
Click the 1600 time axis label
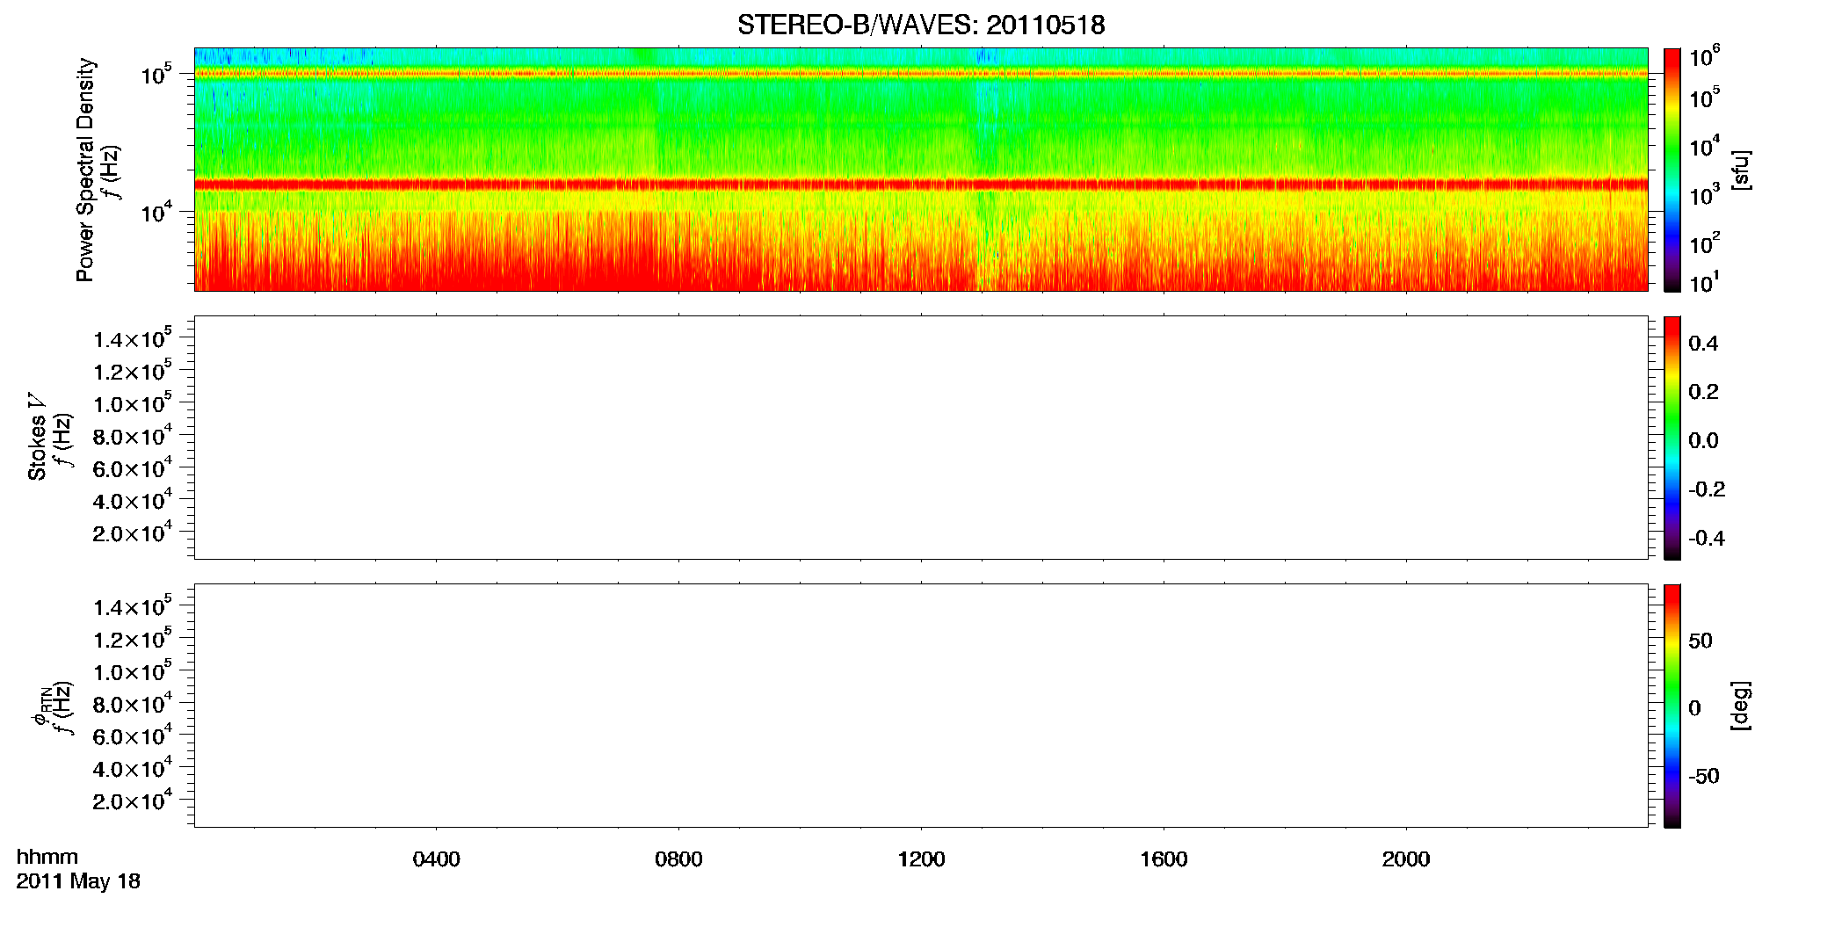1164,859
